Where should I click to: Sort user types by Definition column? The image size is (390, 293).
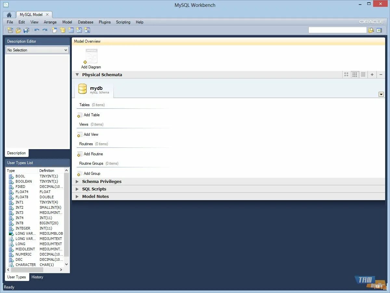click(x=51, y=171)
